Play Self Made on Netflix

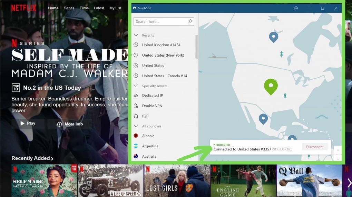[x=28, y=124]
